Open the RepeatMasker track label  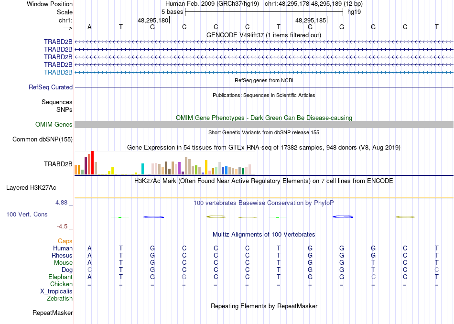coord(53,313)
